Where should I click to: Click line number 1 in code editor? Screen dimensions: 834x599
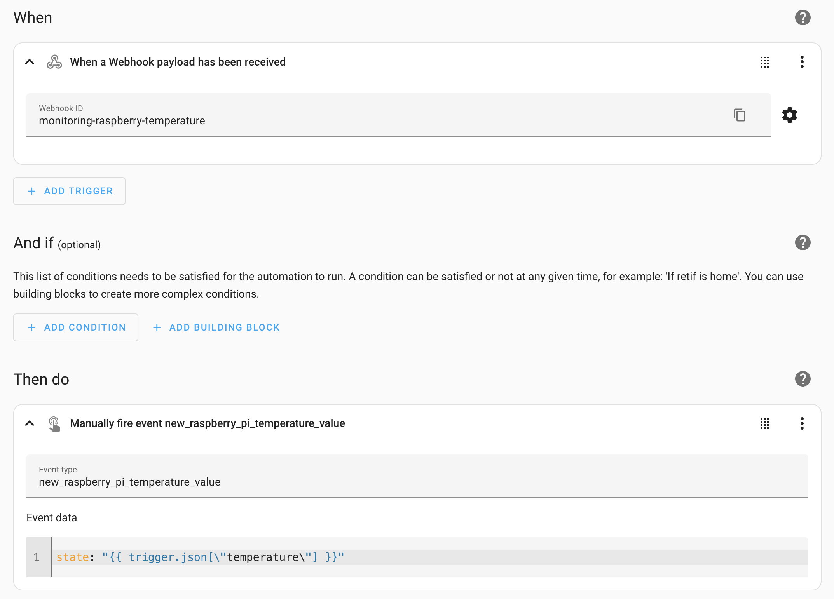[x=37, y=557]
